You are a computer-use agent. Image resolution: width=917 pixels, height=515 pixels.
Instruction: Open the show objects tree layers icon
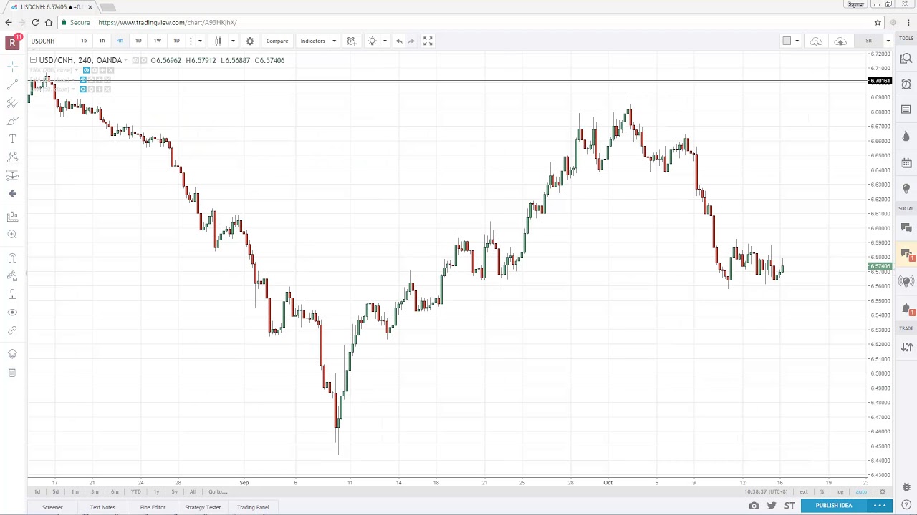pos(12,354)
